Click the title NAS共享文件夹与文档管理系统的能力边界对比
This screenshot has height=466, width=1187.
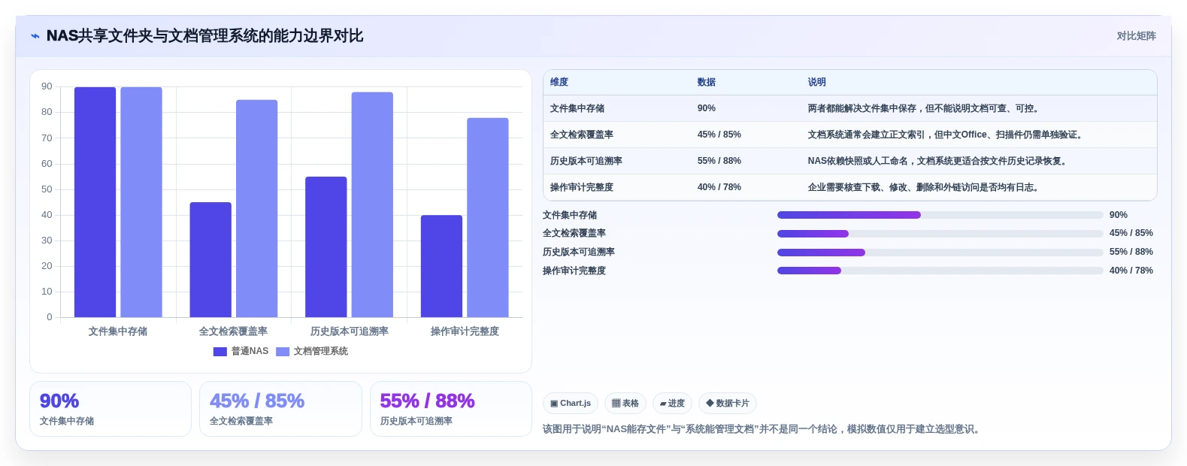(x=204, y=36)
